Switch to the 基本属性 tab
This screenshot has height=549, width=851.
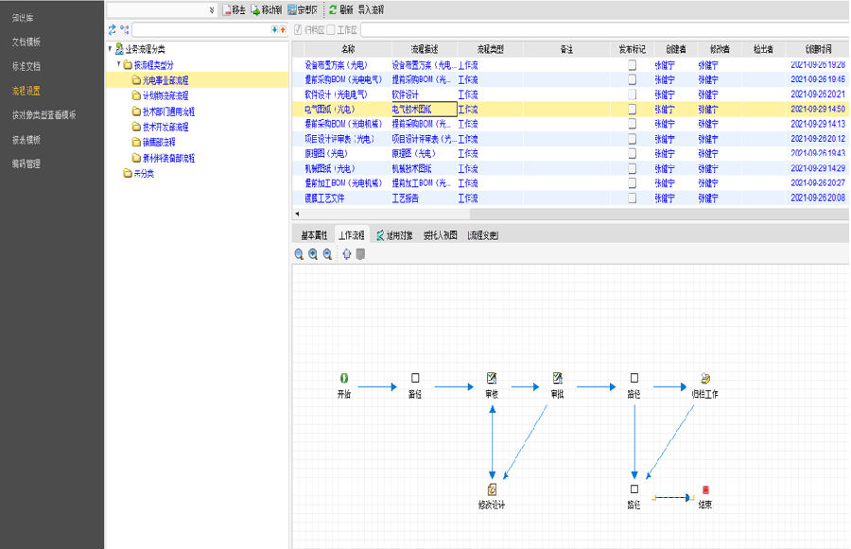tap(314, 235)
